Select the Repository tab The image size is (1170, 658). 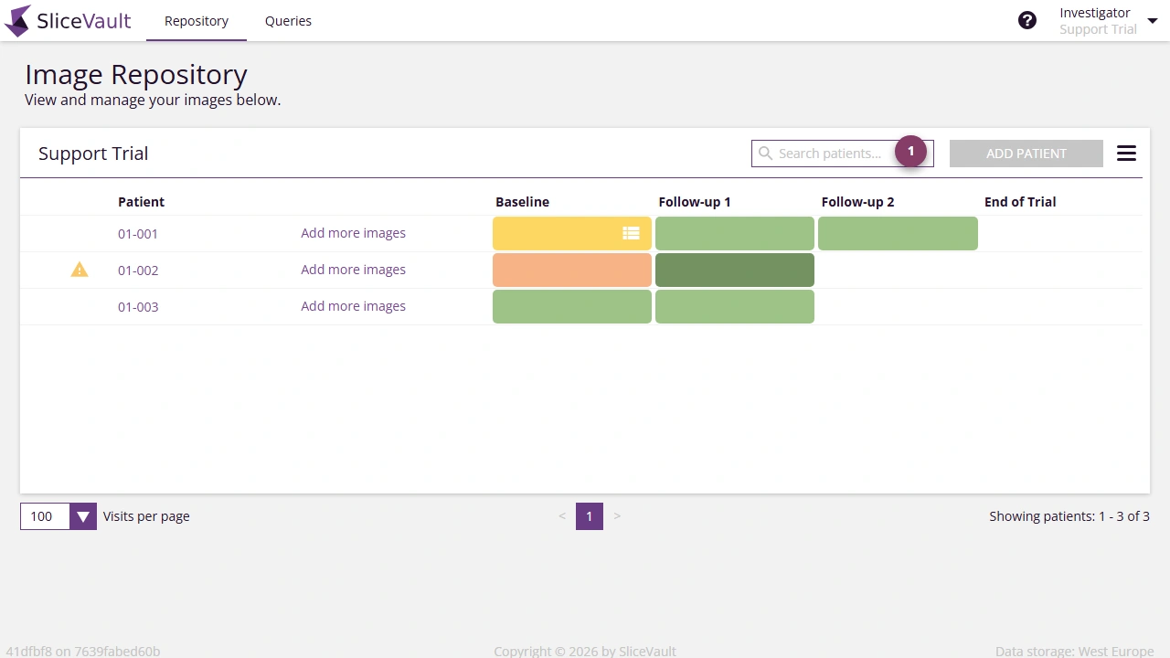196,20
